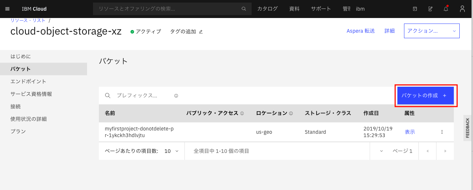The height and width of the screenshot is (190, 473).
Task: Click the 名前 column header
Action: (x=110, y=113)
